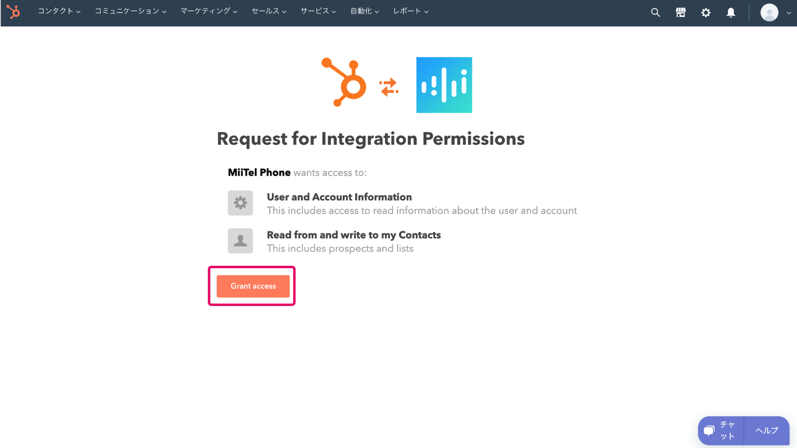Screen dimensions: 797x448
Task: Open the レポート menu
Action: (x=411, y=11)
